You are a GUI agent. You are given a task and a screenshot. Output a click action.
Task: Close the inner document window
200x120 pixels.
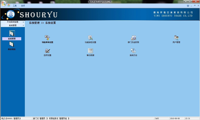click(x=198, y=6)
